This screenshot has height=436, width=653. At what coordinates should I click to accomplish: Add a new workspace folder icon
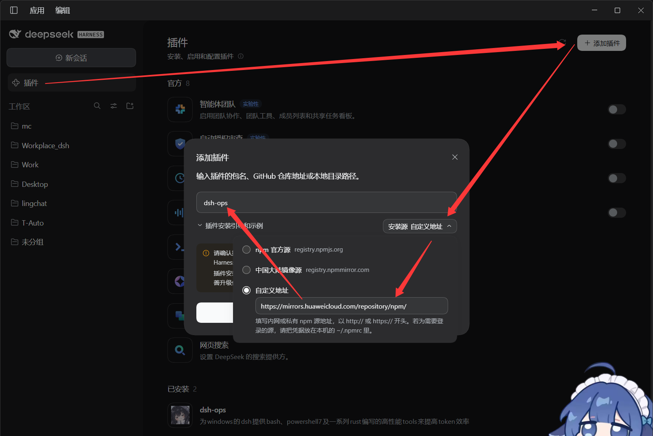click(130, 106)
